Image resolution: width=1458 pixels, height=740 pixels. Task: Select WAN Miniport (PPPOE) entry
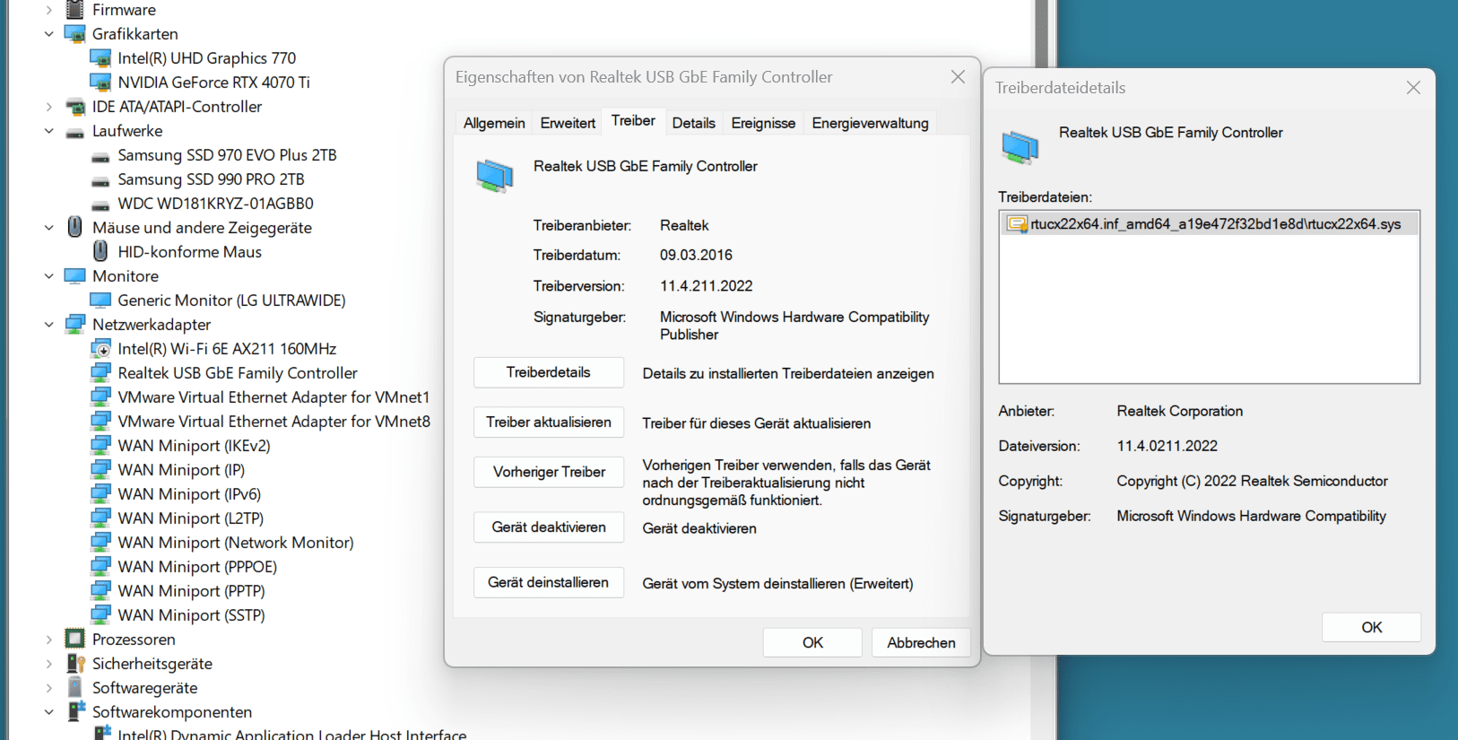[x=197, y=567]
